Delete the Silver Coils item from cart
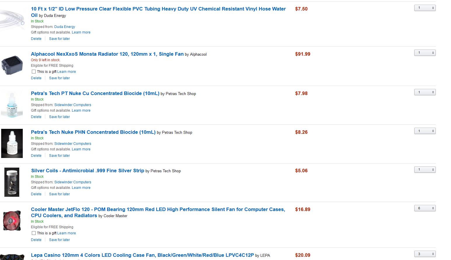This screenshot has height=260, width=451. tap(36, 194)
